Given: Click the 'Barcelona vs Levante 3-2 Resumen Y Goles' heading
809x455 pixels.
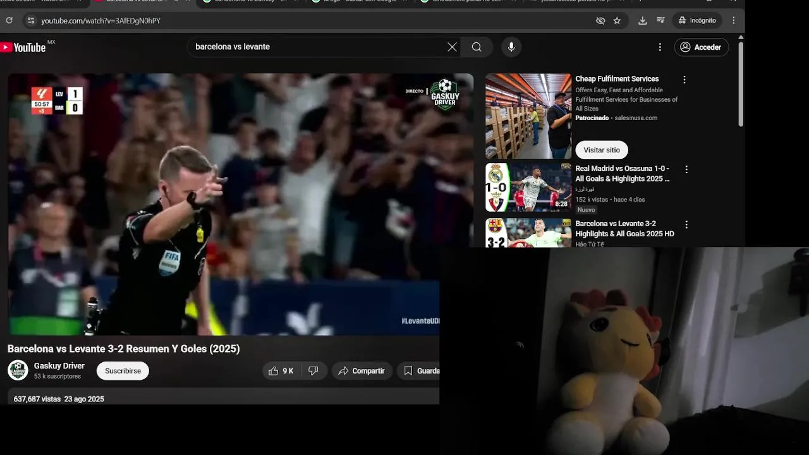Looking at the screenshot, I should click(x=124, y=349).
